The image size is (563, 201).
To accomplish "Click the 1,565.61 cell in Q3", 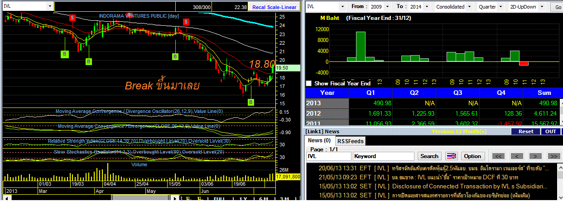I will tap(458, 114).
